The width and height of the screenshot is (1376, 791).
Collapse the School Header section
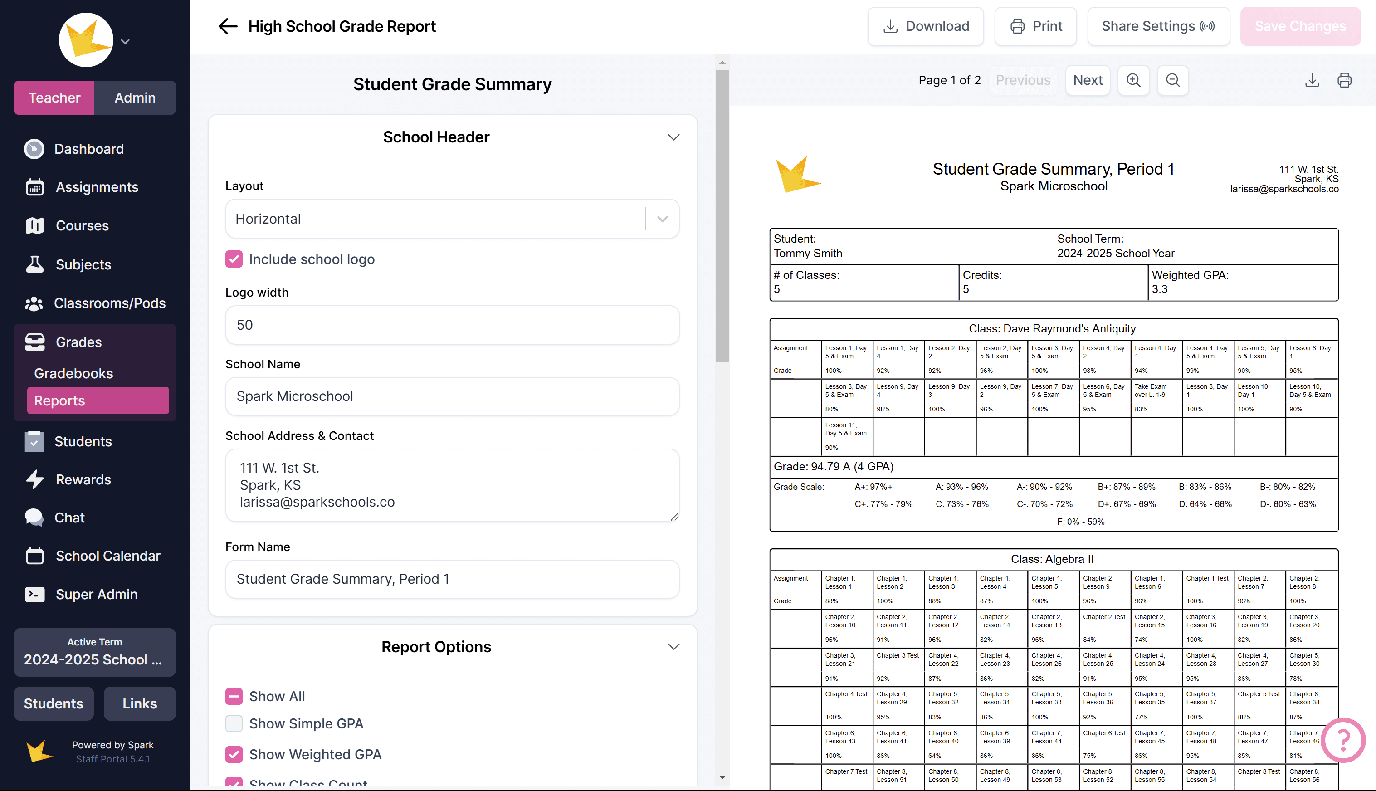pos(673,137)
